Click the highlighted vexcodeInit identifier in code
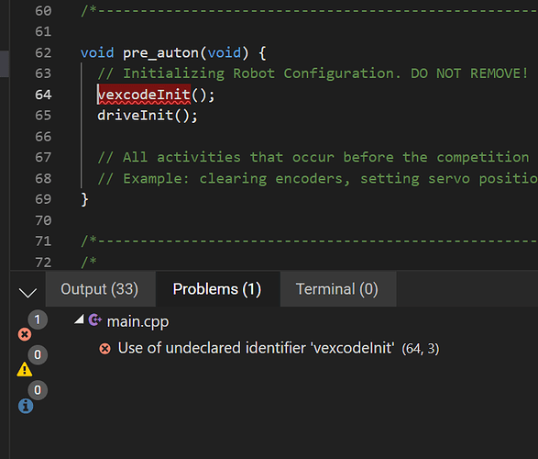Image resolution: width=538 pixels, height=459 pixels. click(144, 95)
